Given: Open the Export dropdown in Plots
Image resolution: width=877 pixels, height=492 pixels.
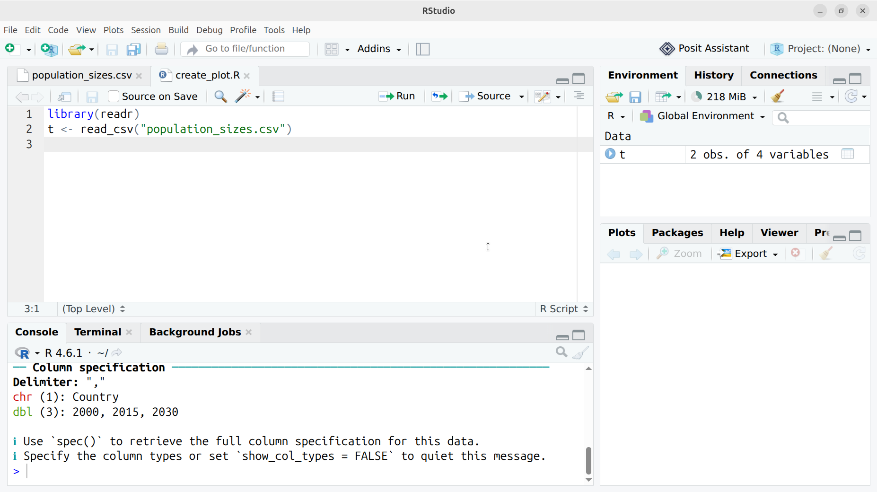Looking at the screenshot, I should pos(747,254).
